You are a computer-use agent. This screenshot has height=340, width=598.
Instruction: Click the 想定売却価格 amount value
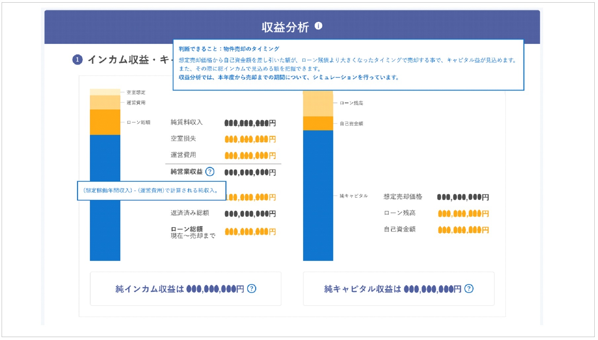(463, 197)
